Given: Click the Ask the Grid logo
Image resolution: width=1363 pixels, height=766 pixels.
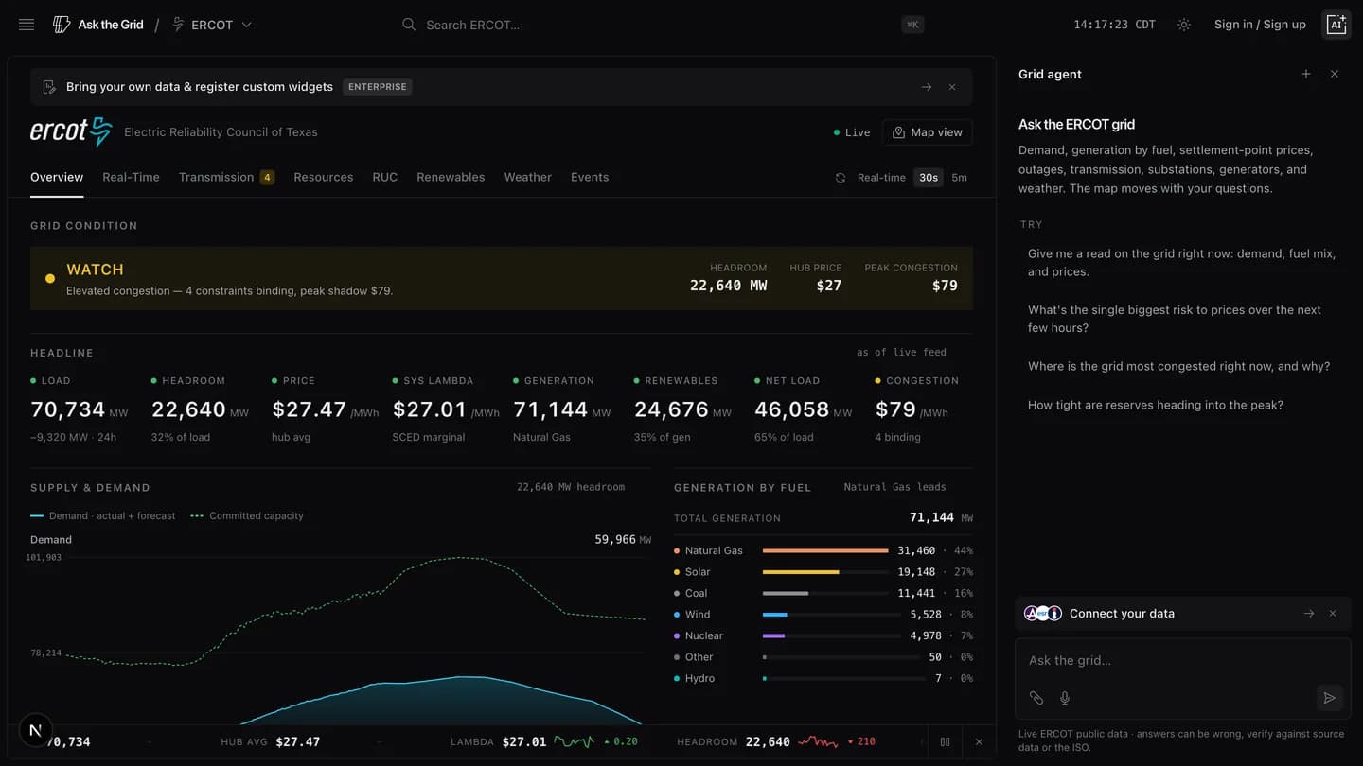Looking at the screenshot, I should [x=98, y=25].
